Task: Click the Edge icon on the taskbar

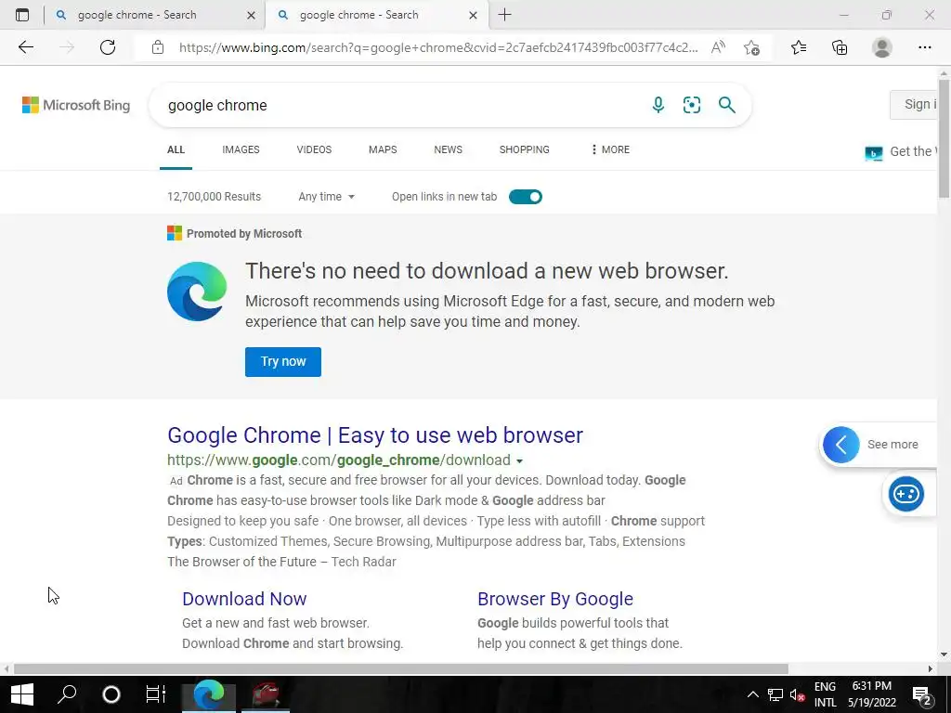Action: pos(209,694)
